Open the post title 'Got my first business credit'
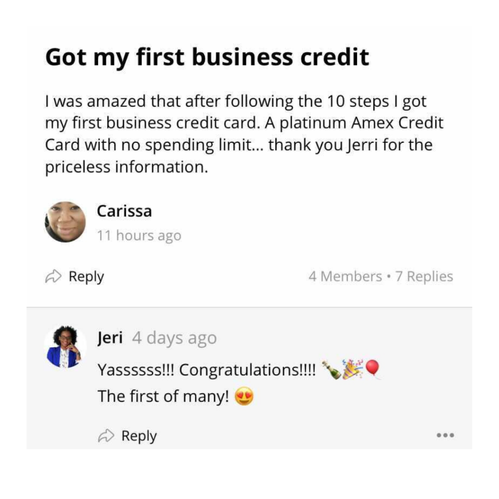Image resolution: width=499 pixels, height=499 pixels. tap(207, 58)
